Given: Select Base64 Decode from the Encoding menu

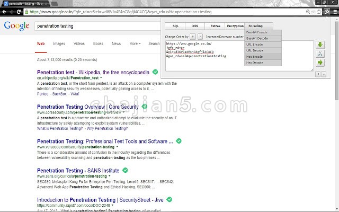Looking at the screenshot, I should pyautogui.click(x=263, y=39).
